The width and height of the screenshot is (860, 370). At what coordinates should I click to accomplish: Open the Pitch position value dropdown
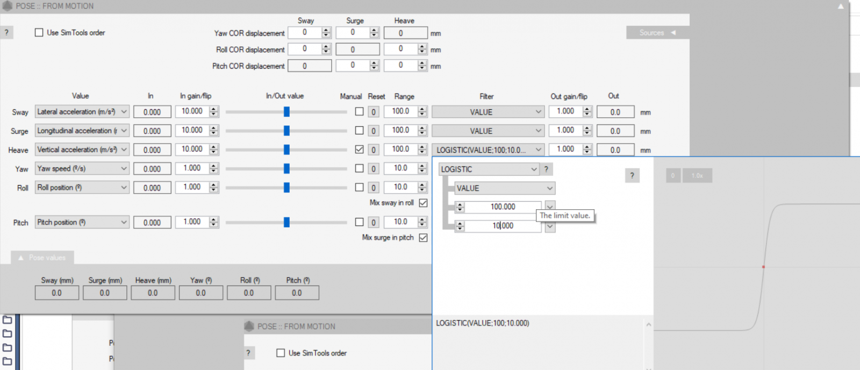(x=82, y=222)
